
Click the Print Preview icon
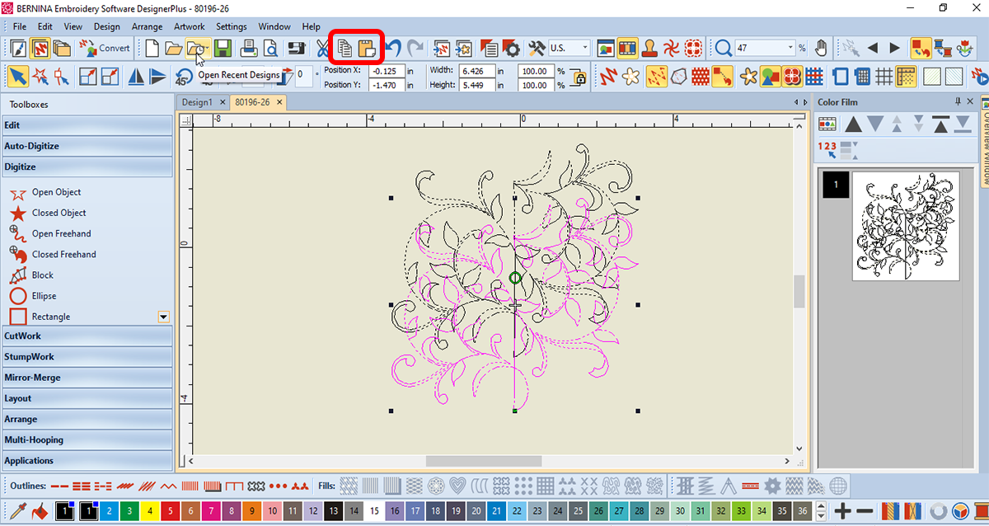269,49
